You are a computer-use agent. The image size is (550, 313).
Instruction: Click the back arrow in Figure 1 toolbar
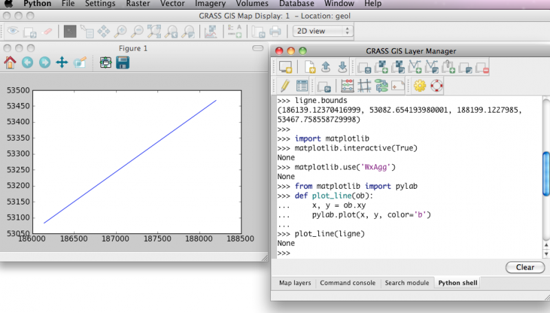pos(27,62)
